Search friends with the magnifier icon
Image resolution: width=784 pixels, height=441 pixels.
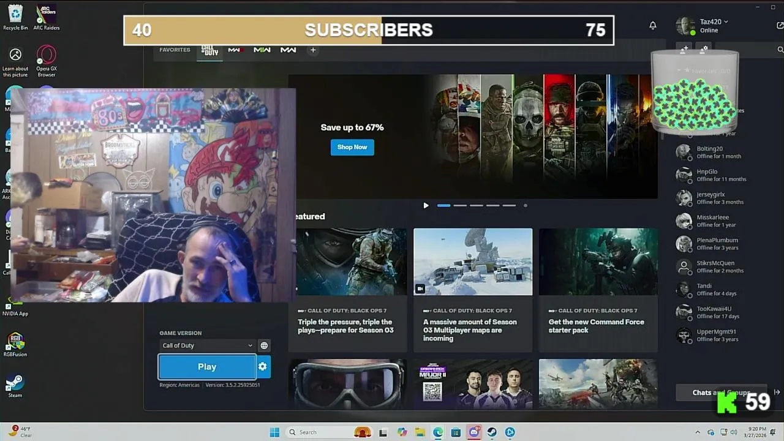[780, 50]
